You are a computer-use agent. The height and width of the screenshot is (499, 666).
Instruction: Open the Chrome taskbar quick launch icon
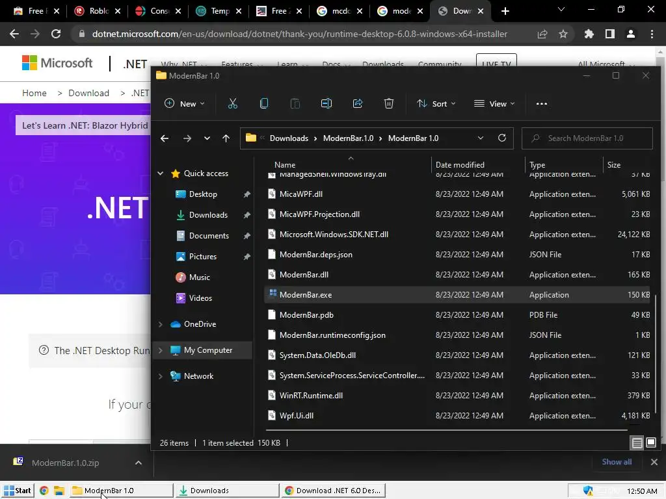point(44,491)
